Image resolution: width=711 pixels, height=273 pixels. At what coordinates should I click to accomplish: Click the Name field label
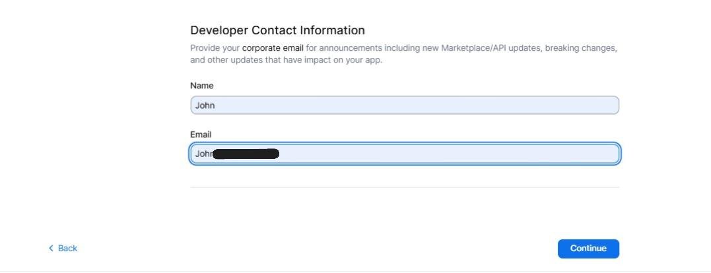click(202, 86)
